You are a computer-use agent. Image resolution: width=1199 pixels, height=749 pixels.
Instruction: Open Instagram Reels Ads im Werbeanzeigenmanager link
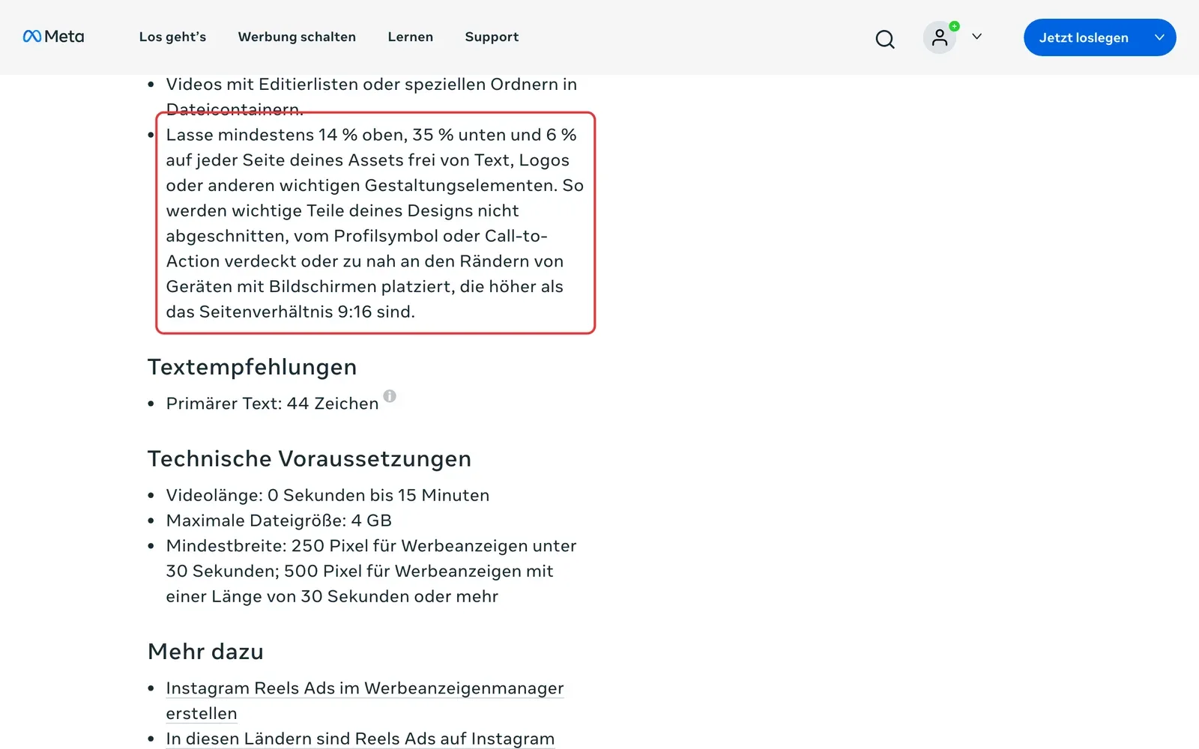pos(365,700)
